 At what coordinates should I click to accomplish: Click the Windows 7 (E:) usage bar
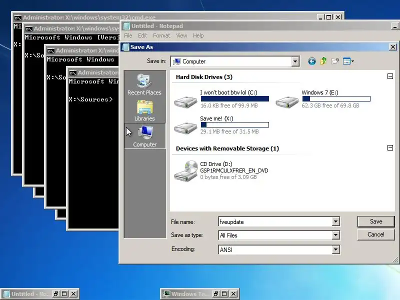click(336, 98)
